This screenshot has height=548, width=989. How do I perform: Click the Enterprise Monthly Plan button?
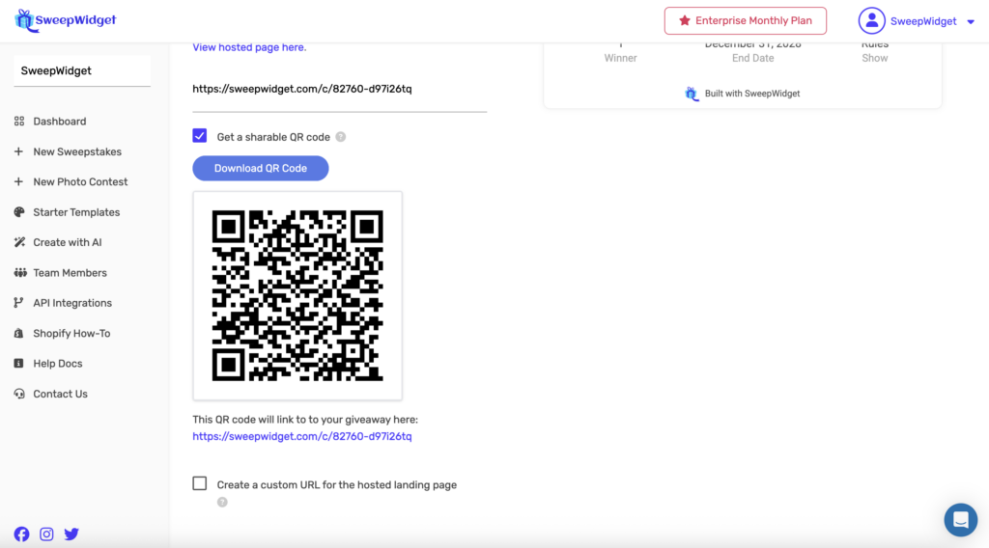[745, 20]
